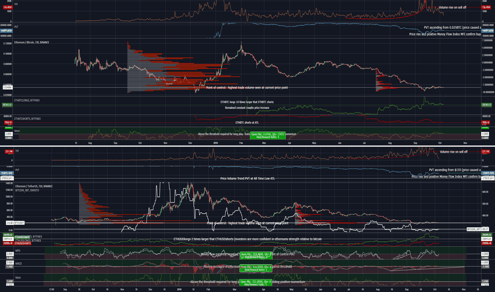The width and height of the screenshot is (495, 292).
Task: Select 'Remained constant despite price increase' annotation
Action: 247,108
